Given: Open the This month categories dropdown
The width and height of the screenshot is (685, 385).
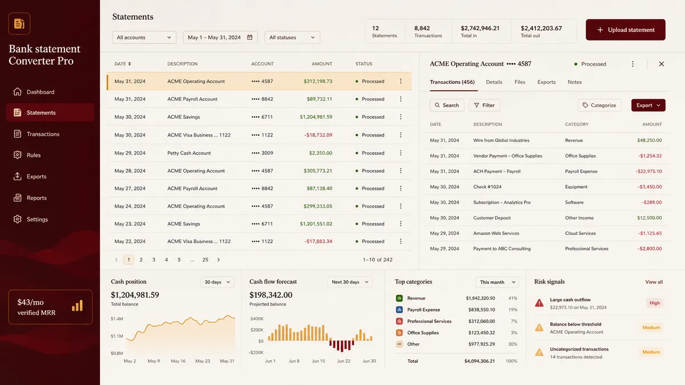Looking at the screenshot, I should point(497,282).
